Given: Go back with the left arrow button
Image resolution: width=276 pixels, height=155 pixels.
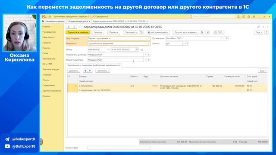Looking at the screenshot, I should (69, 27).
